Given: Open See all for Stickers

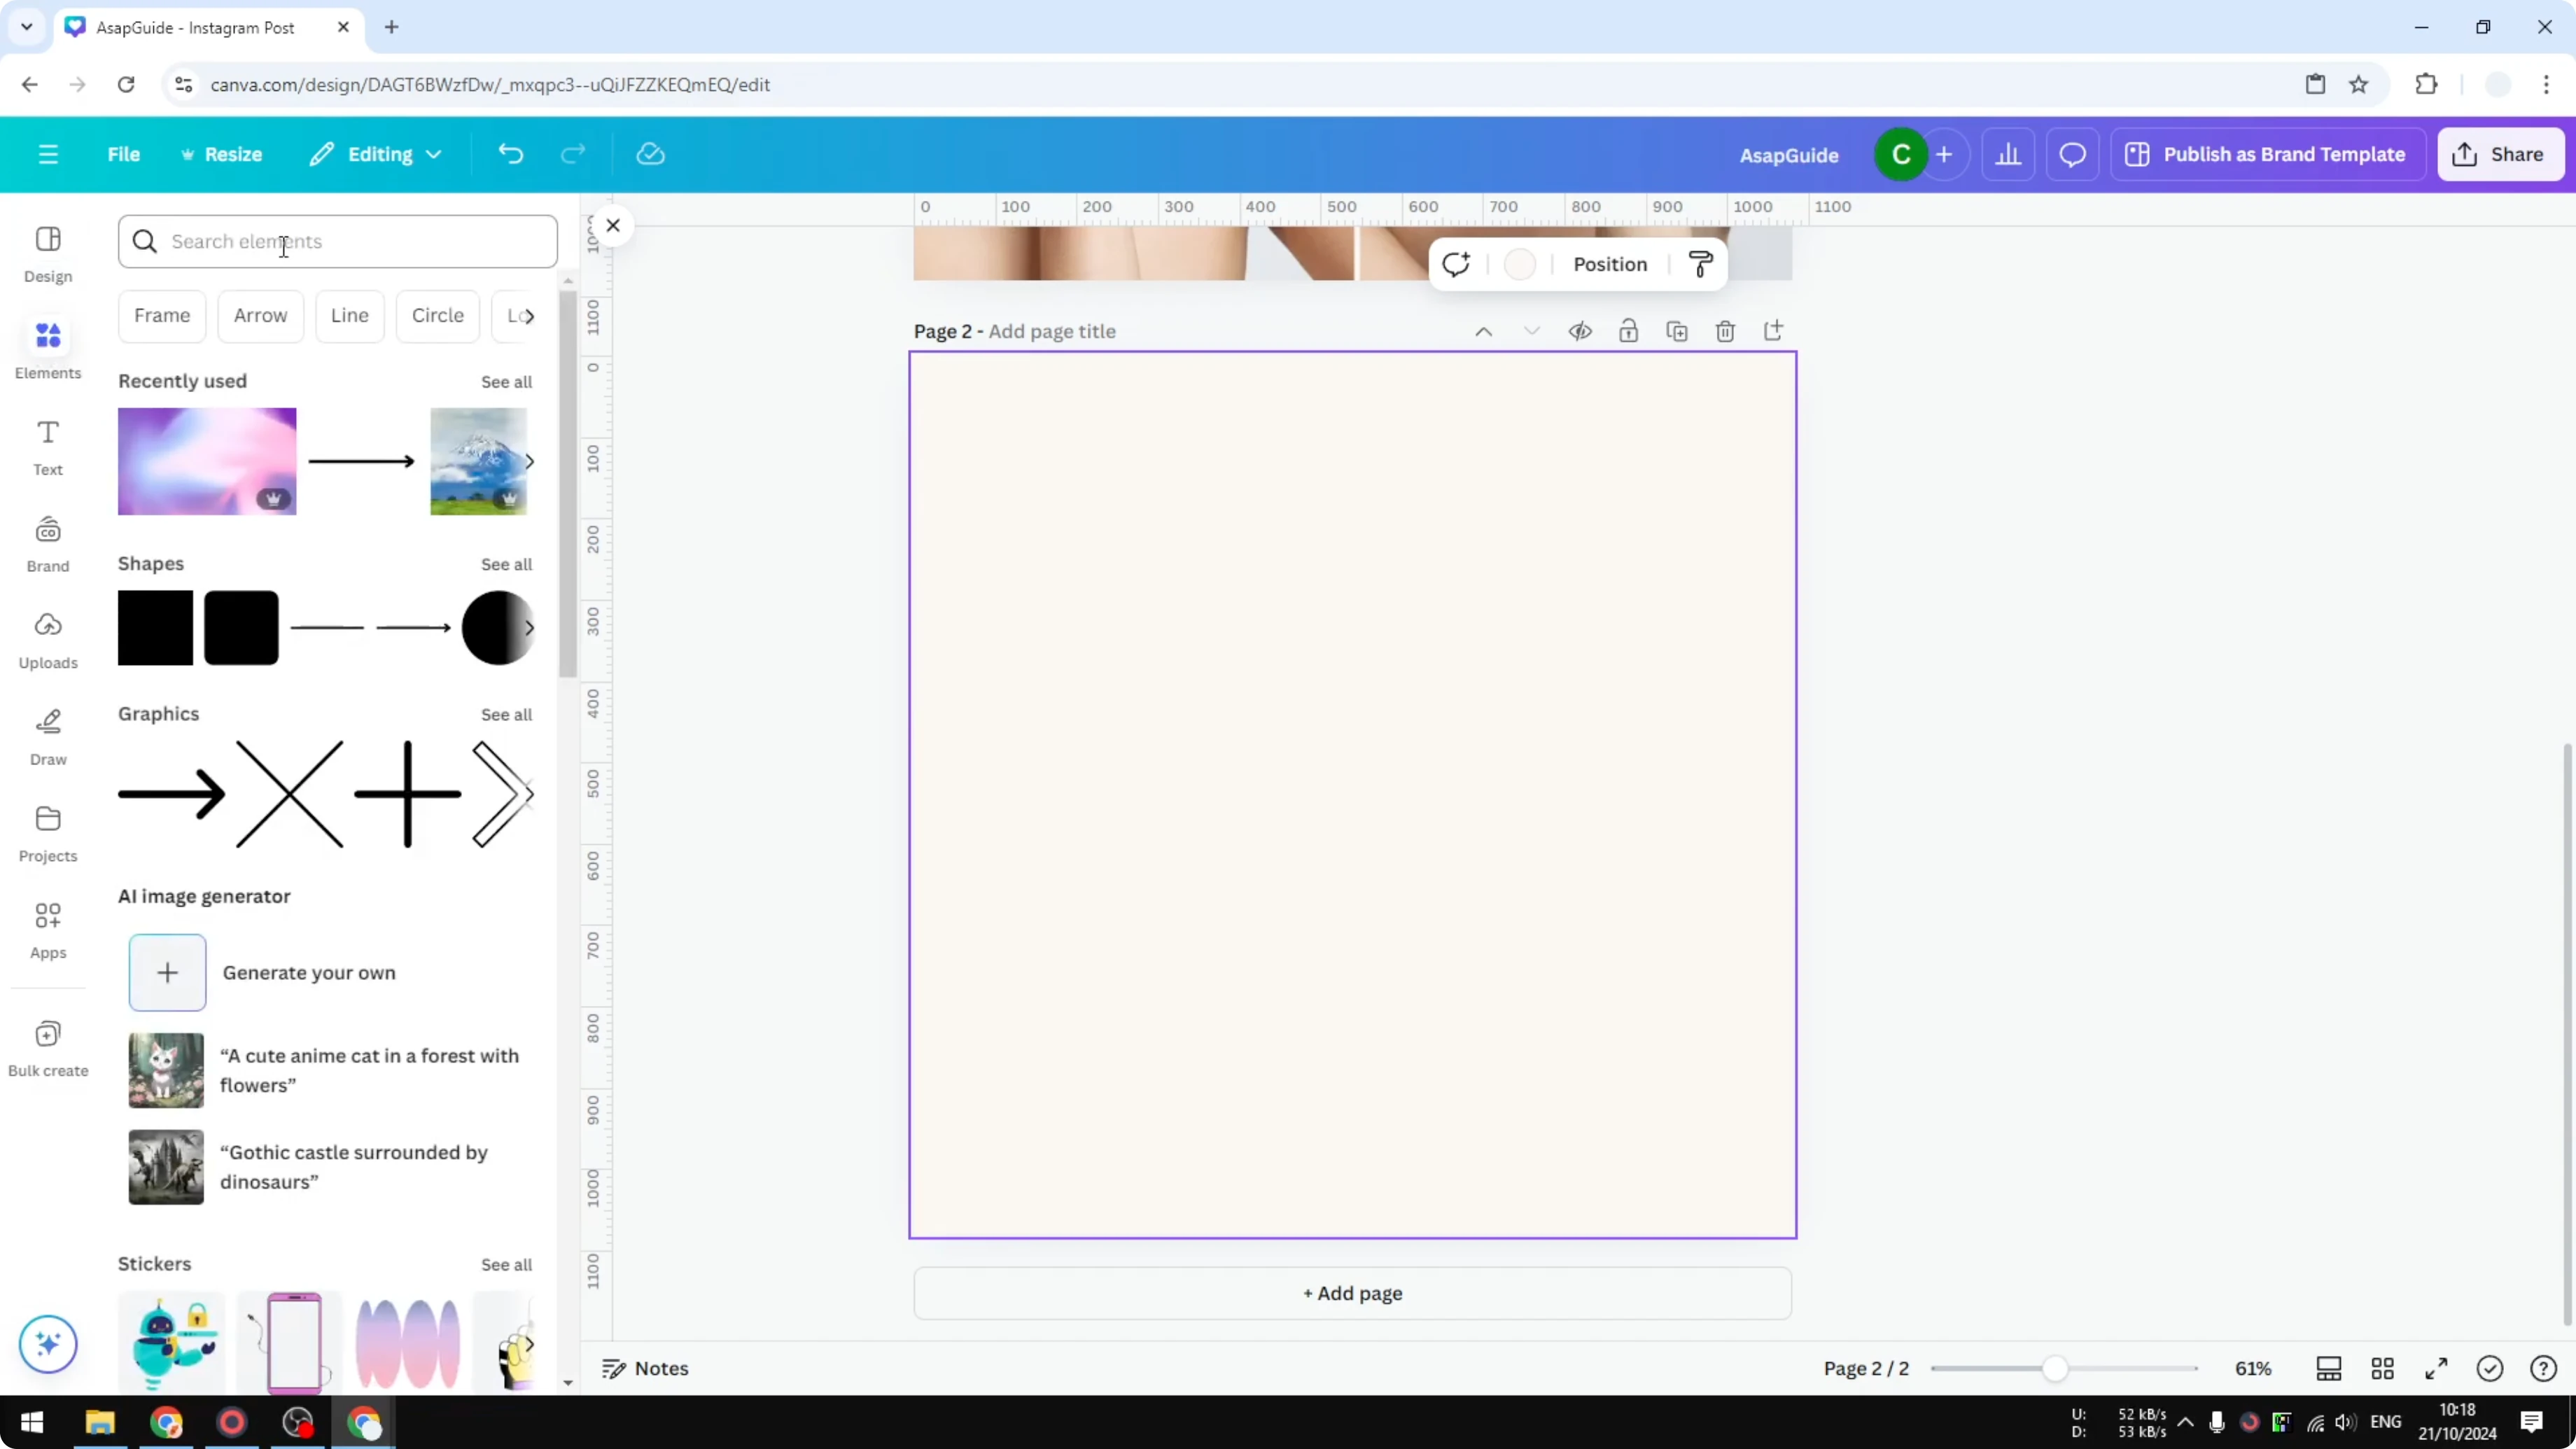Looking at the screenshot, I should coord(506,1264).
